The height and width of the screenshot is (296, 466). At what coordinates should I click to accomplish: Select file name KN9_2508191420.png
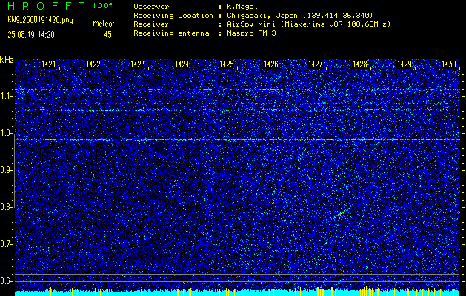[40, 20]
